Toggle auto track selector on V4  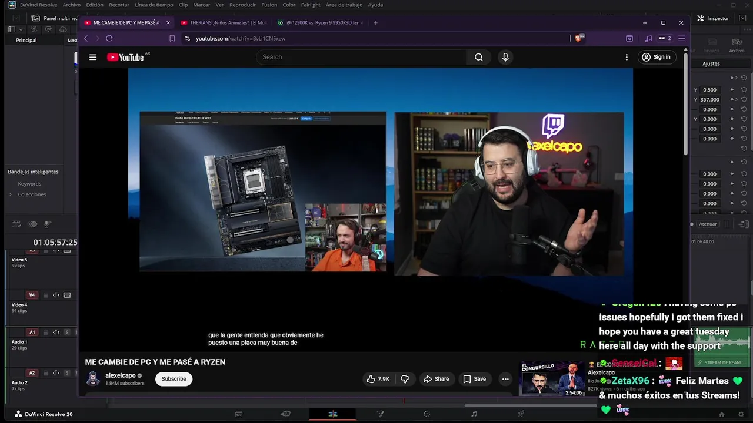coord(56,295)
